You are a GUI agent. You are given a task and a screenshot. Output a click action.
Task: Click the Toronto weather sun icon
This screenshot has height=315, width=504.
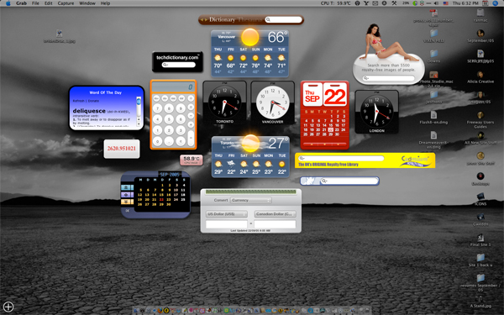click(250, 143)
